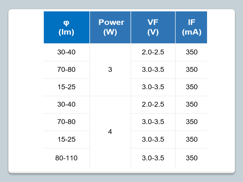Click the 70-80 cell in the 3W group
This screenshot has width=243, height=182.
66,70
